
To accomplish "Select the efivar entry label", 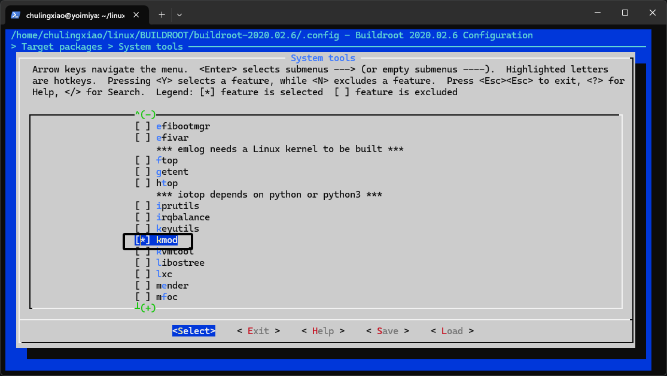I will 172,138.
